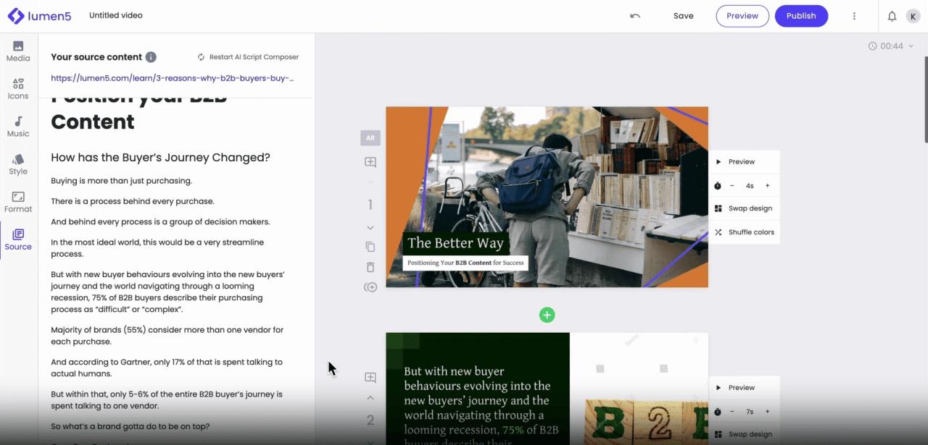Viewport: 928px width, 445px height.
Task: Open the Media panel in the sidebar
Action: pos(17,52)
